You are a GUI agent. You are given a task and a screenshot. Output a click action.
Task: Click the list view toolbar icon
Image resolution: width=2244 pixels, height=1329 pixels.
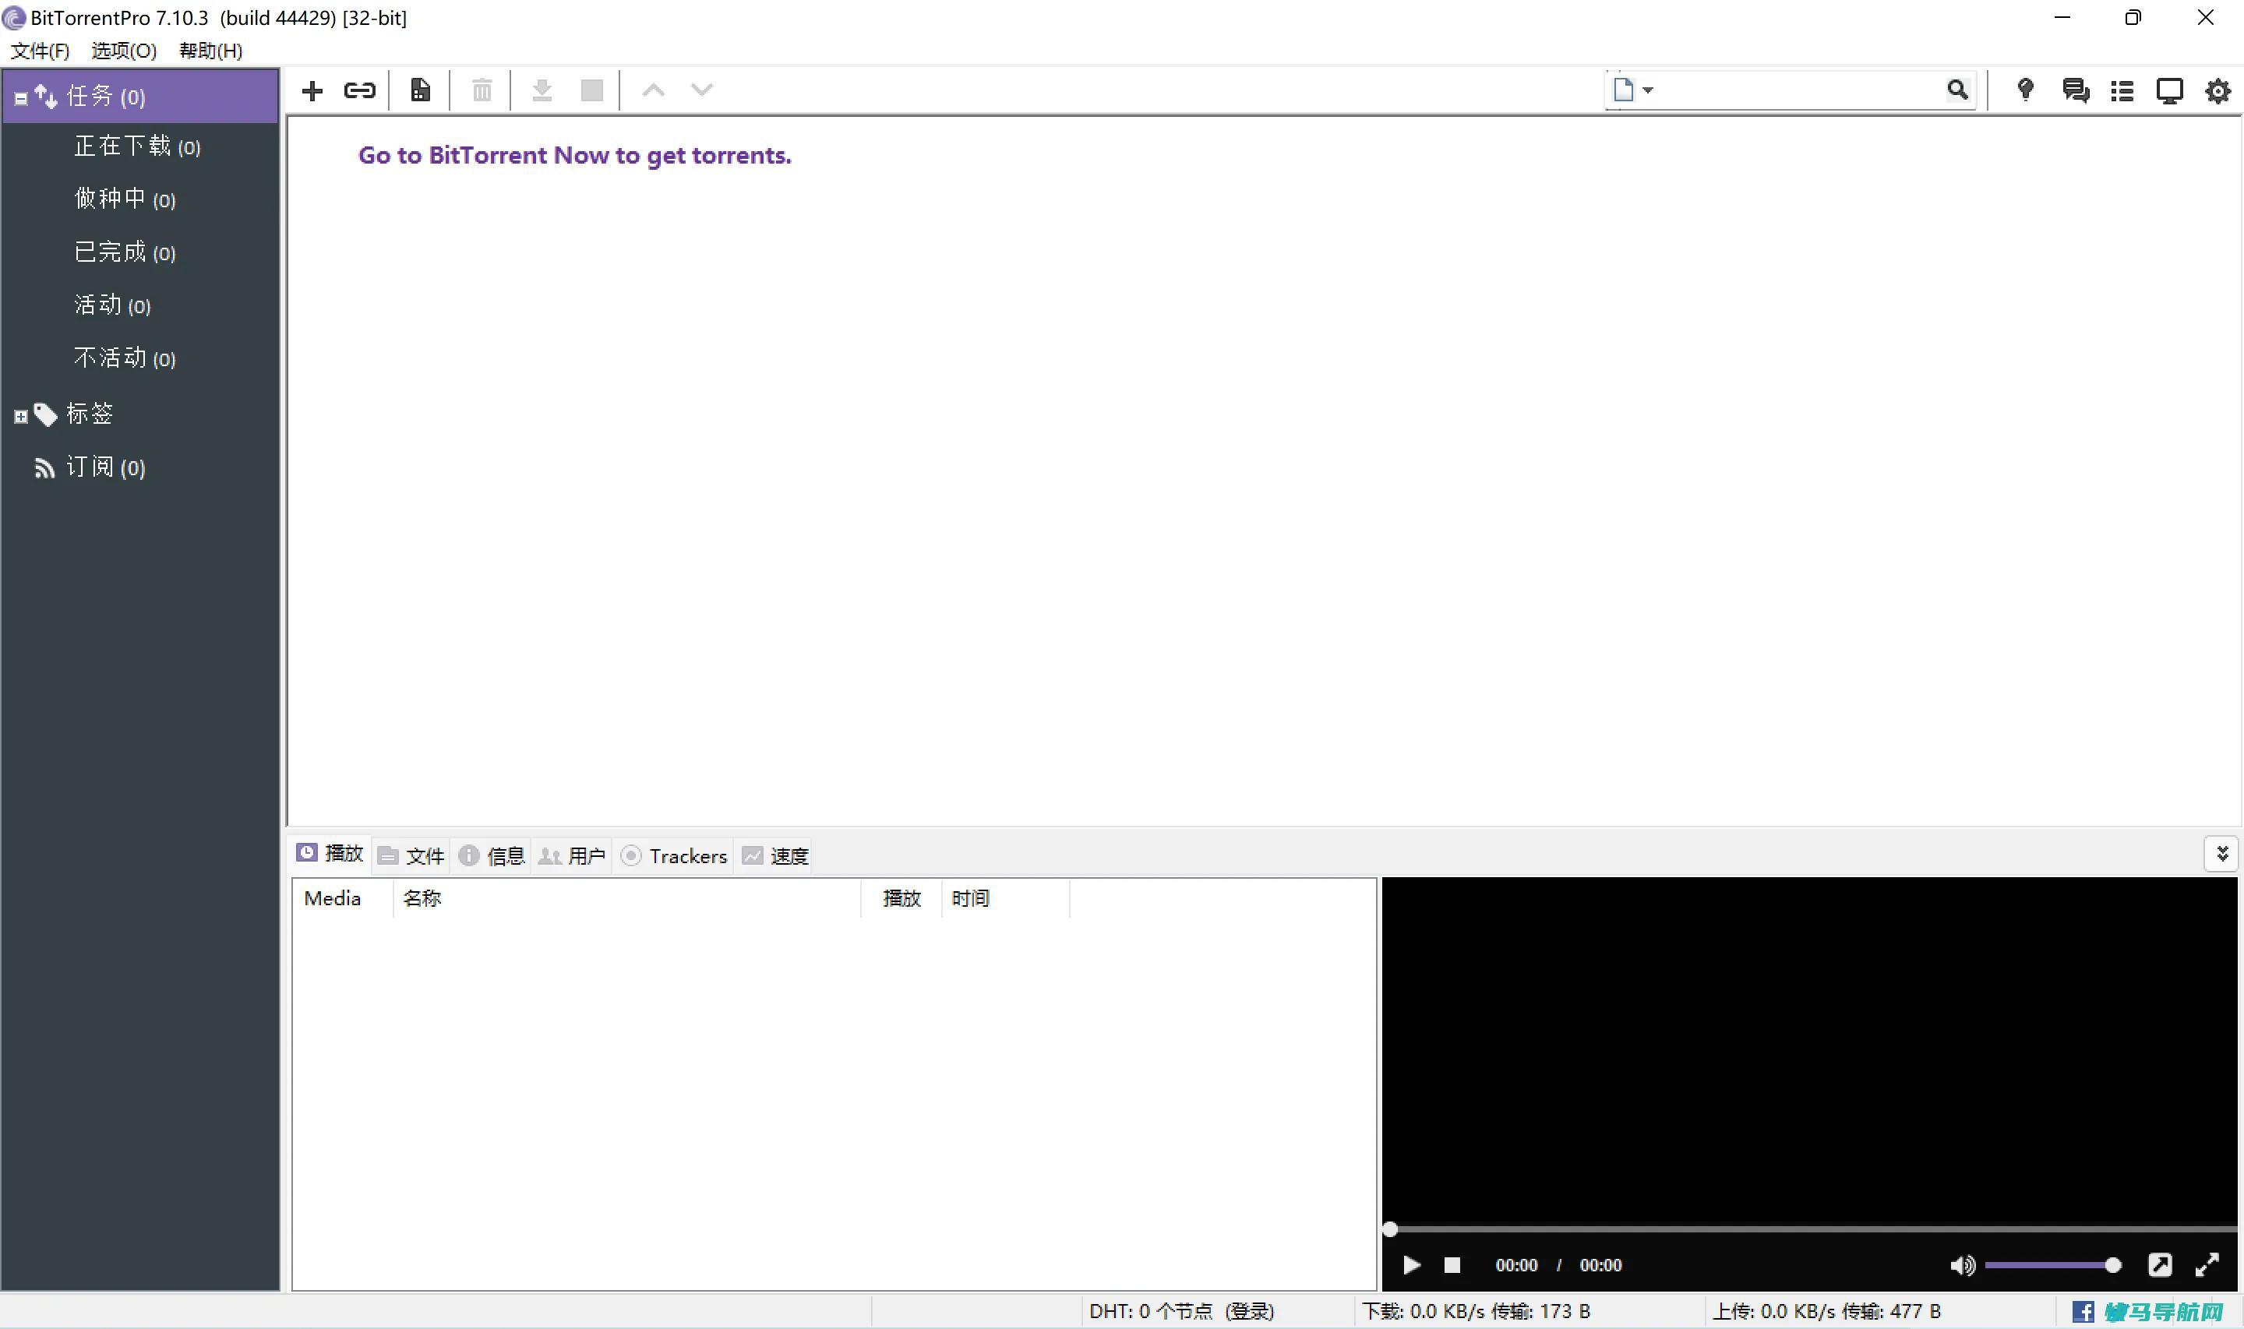pos(2122,90)
